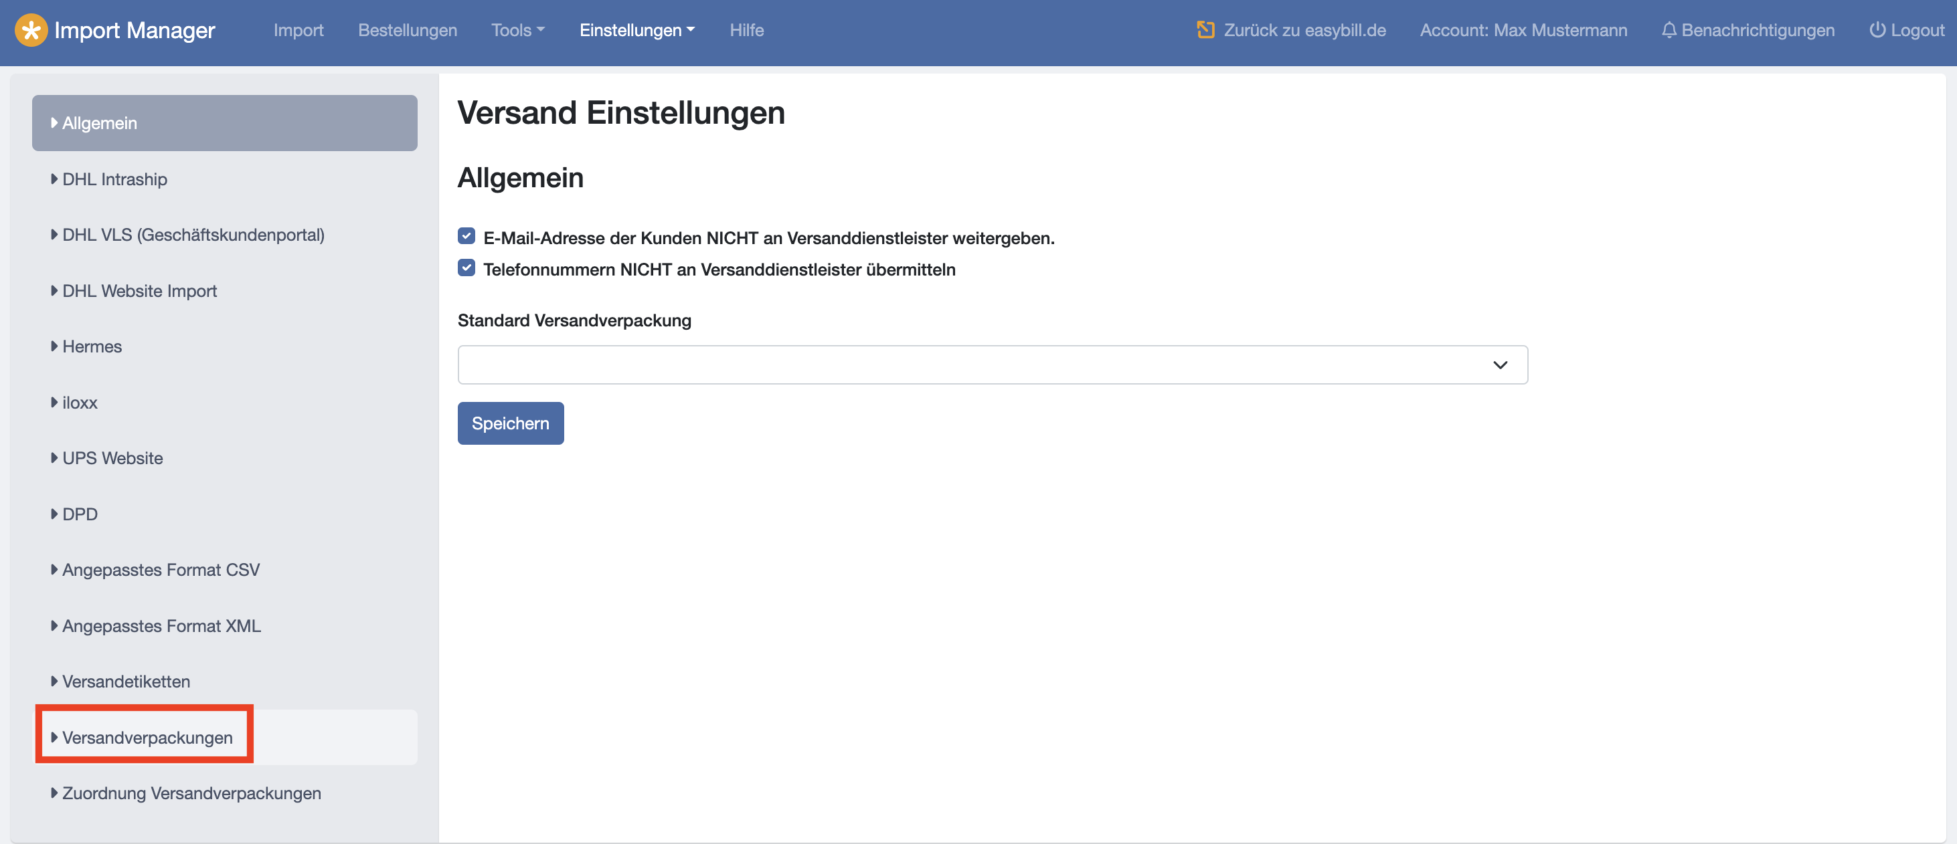1957x844 pixels.
Task: Go to Bestellungen in the navbar
Action: pos(407,30)
